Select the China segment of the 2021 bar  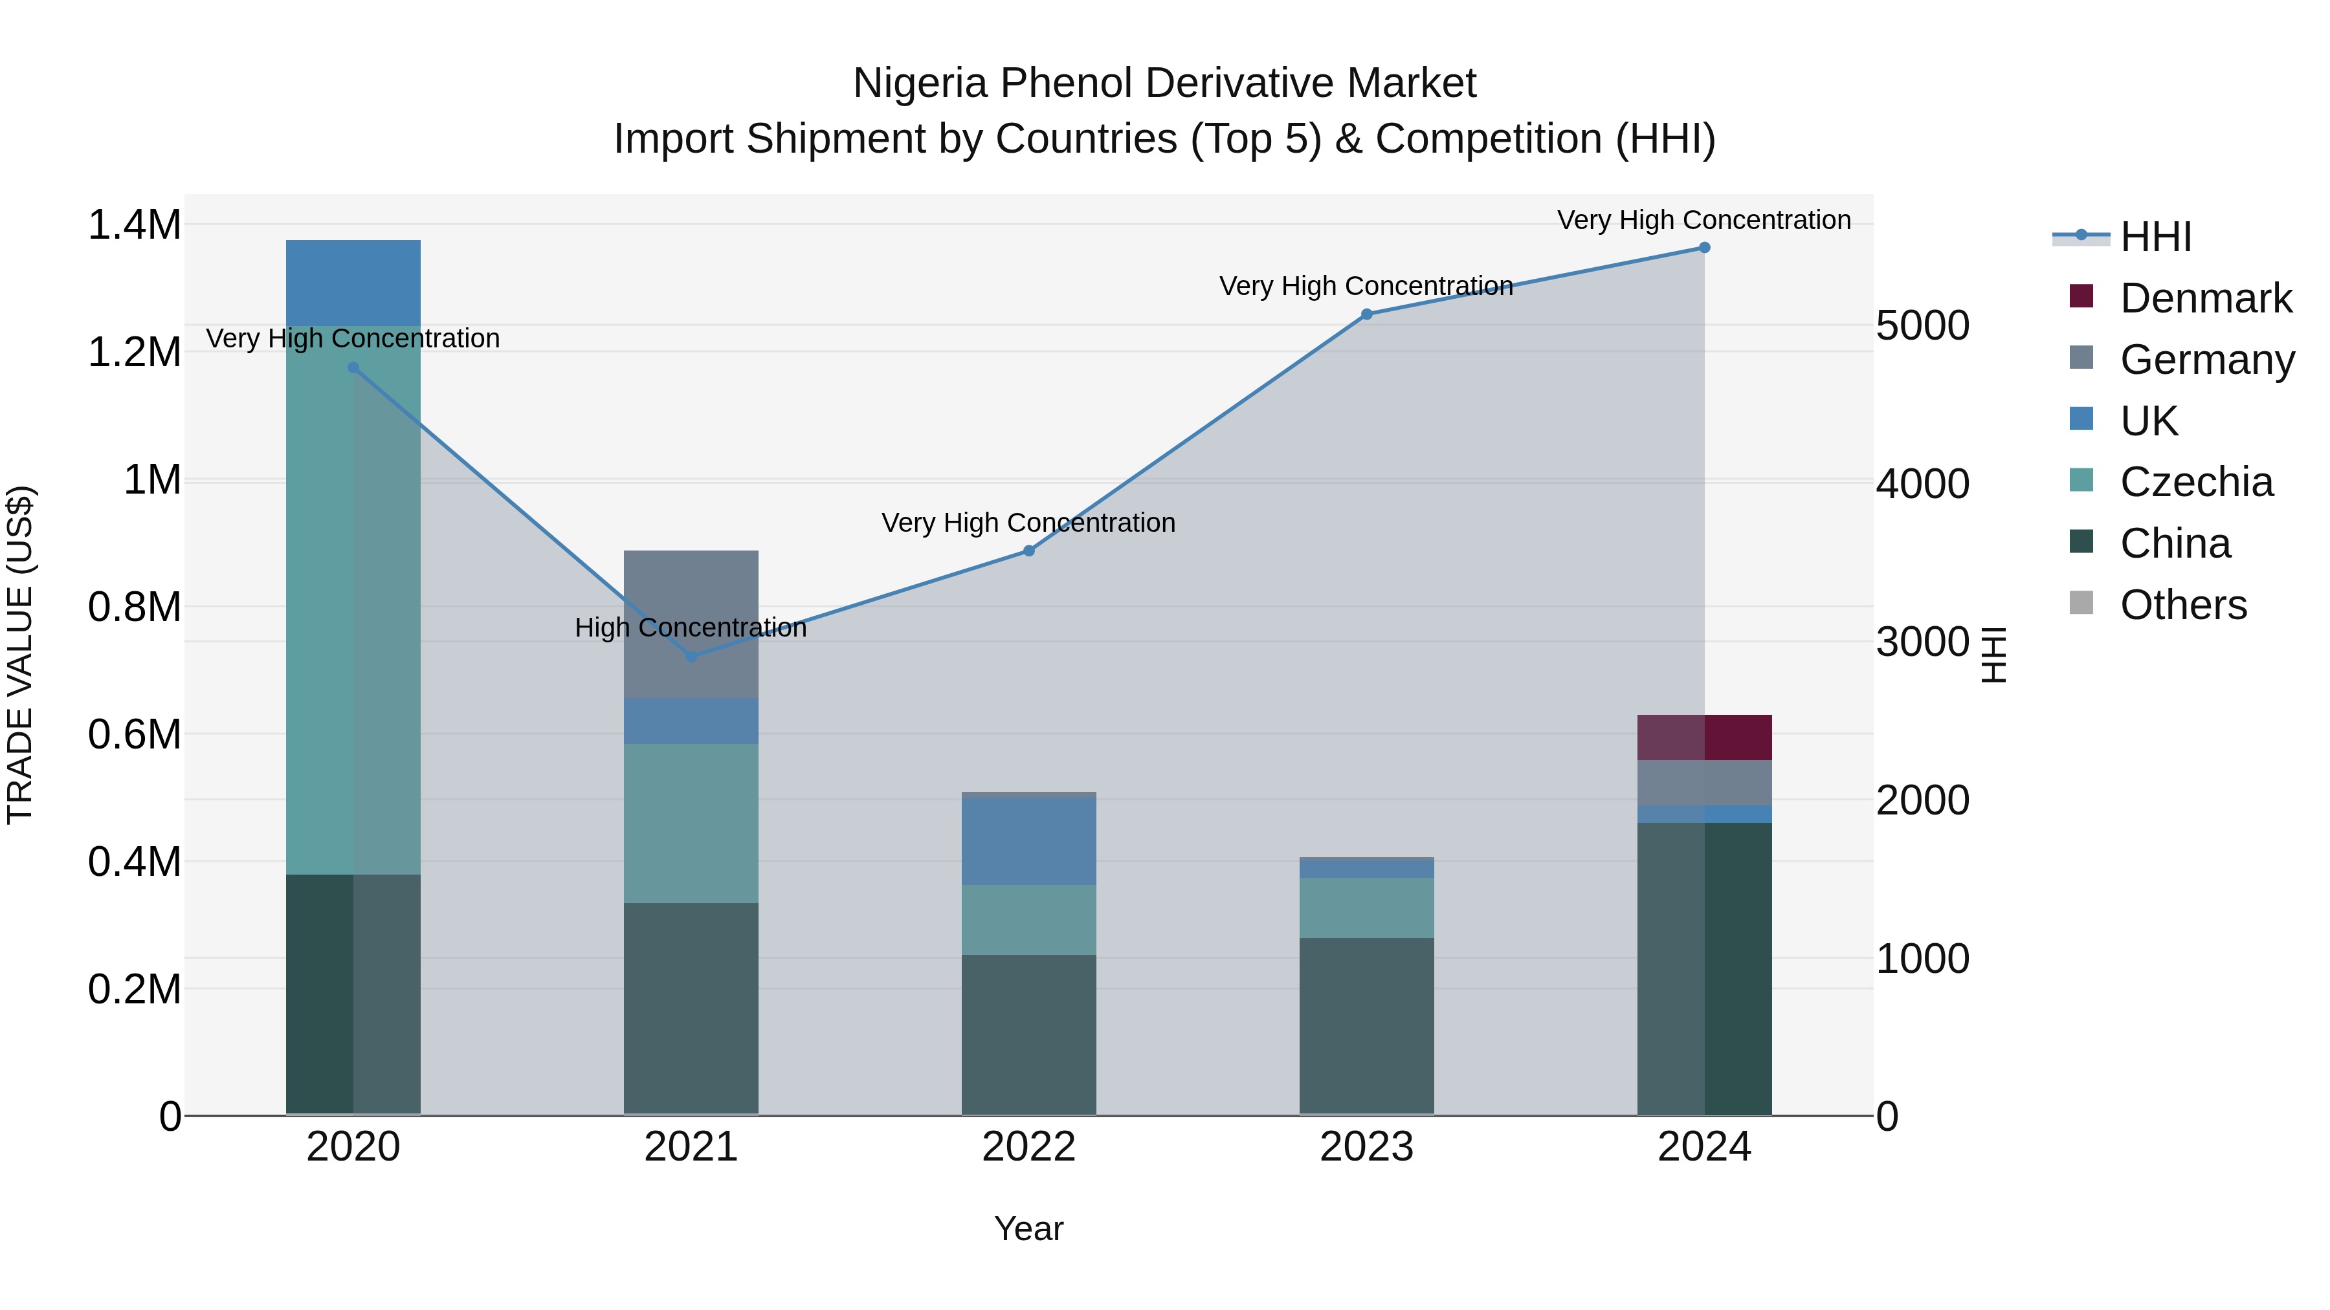pos(691,1008)
